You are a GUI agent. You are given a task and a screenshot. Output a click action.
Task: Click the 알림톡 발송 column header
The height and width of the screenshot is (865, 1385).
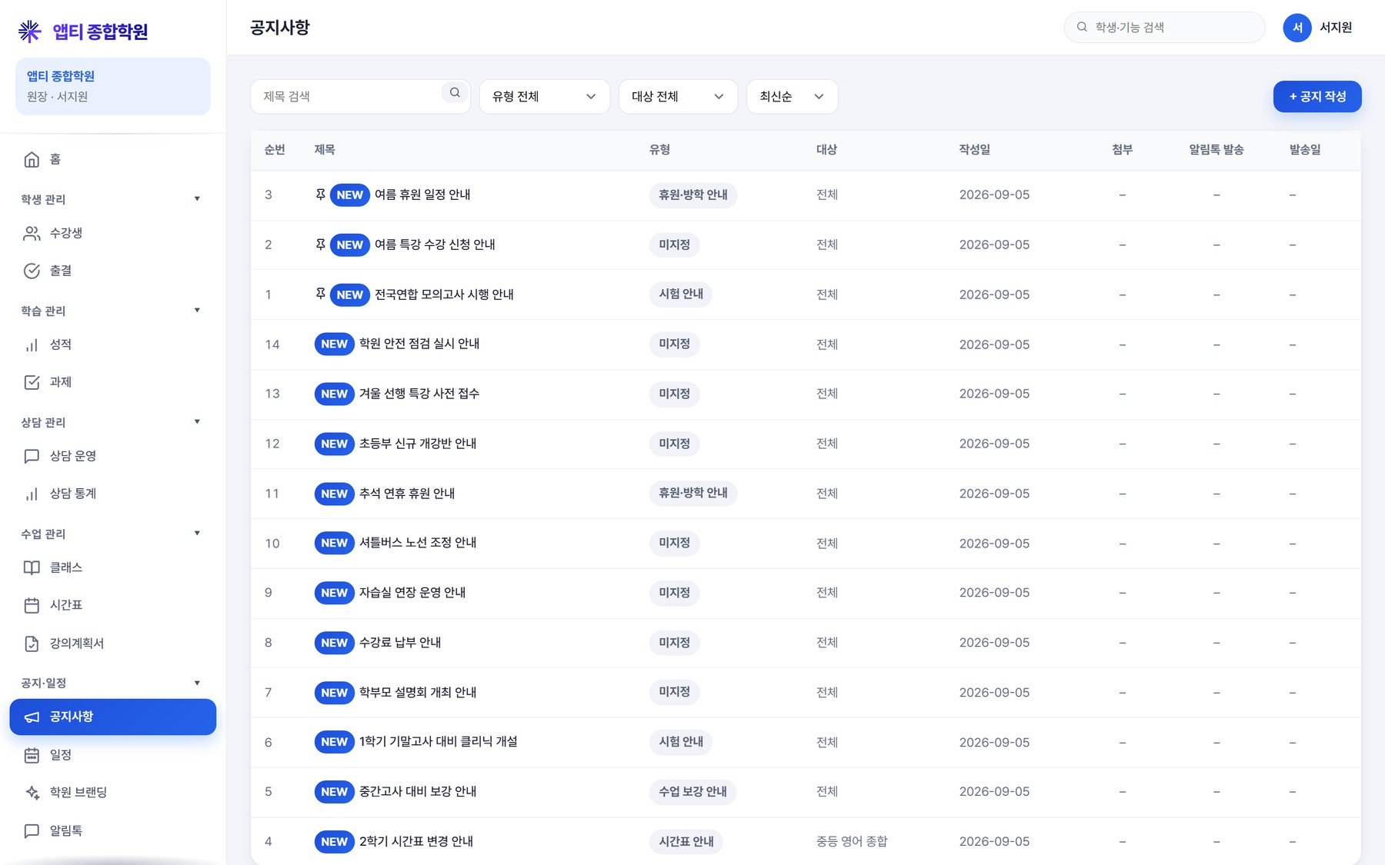coord(1216,149)
